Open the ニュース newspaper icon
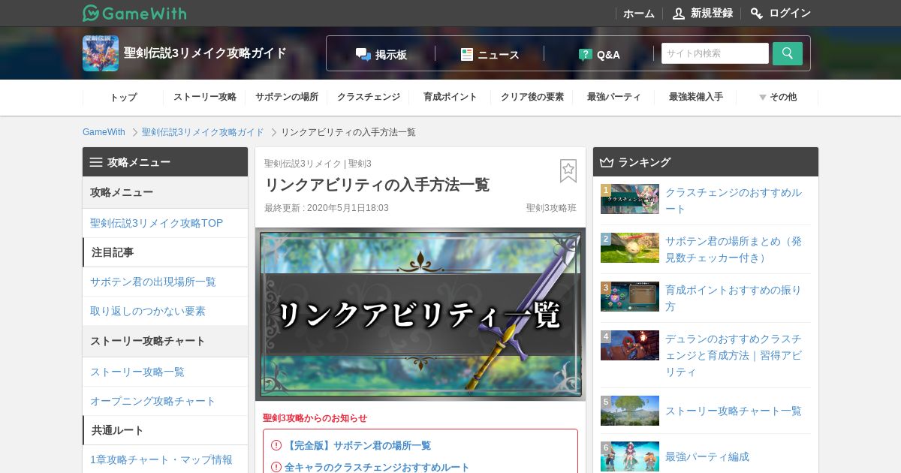The image size is (901, 473). [x=467, y=54]
